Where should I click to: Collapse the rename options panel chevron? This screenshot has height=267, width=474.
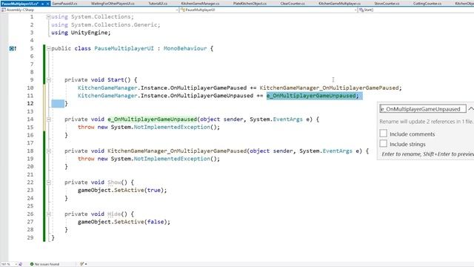[471, 109]
